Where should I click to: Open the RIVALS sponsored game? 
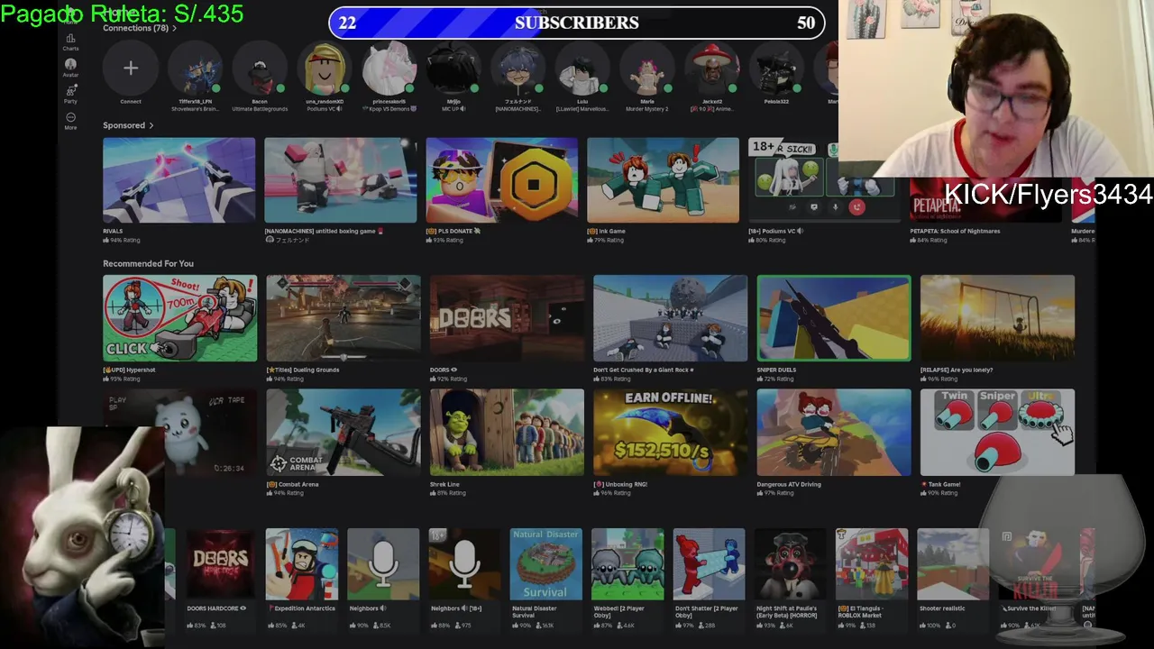(x=179, y=180)
